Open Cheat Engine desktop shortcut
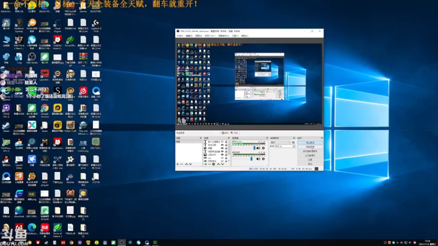Image resolution: width=438 pixels, height=246 pixels. 57,25
